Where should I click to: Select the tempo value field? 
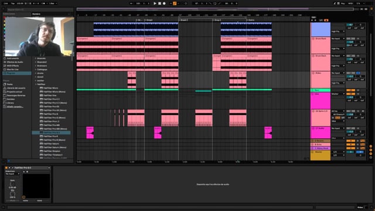(20, 4)
